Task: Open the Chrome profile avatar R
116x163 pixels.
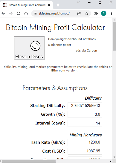Action: [104, 13]
